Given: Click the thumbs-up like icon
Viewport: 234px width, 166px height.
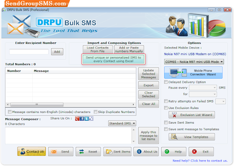Looking at the screenshot, I should pos(91,118).
